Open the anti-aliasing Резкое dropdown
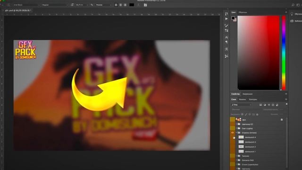Image resolution: width=302 pixels, height=170 pixels. click(103, 5)
